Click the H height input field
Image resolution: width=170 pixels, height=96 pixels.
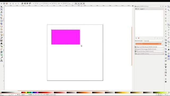pyautogui.click(x=65, y=3)
